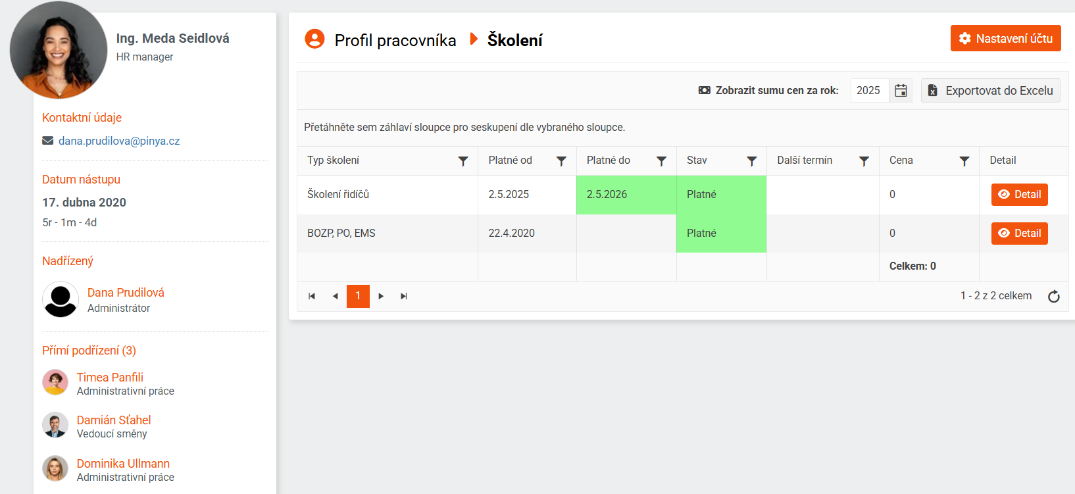The height and width of the screenshot is (494, 1075).
Task: Open the year calendar picker icon
Action: click(x=901, y=91)
